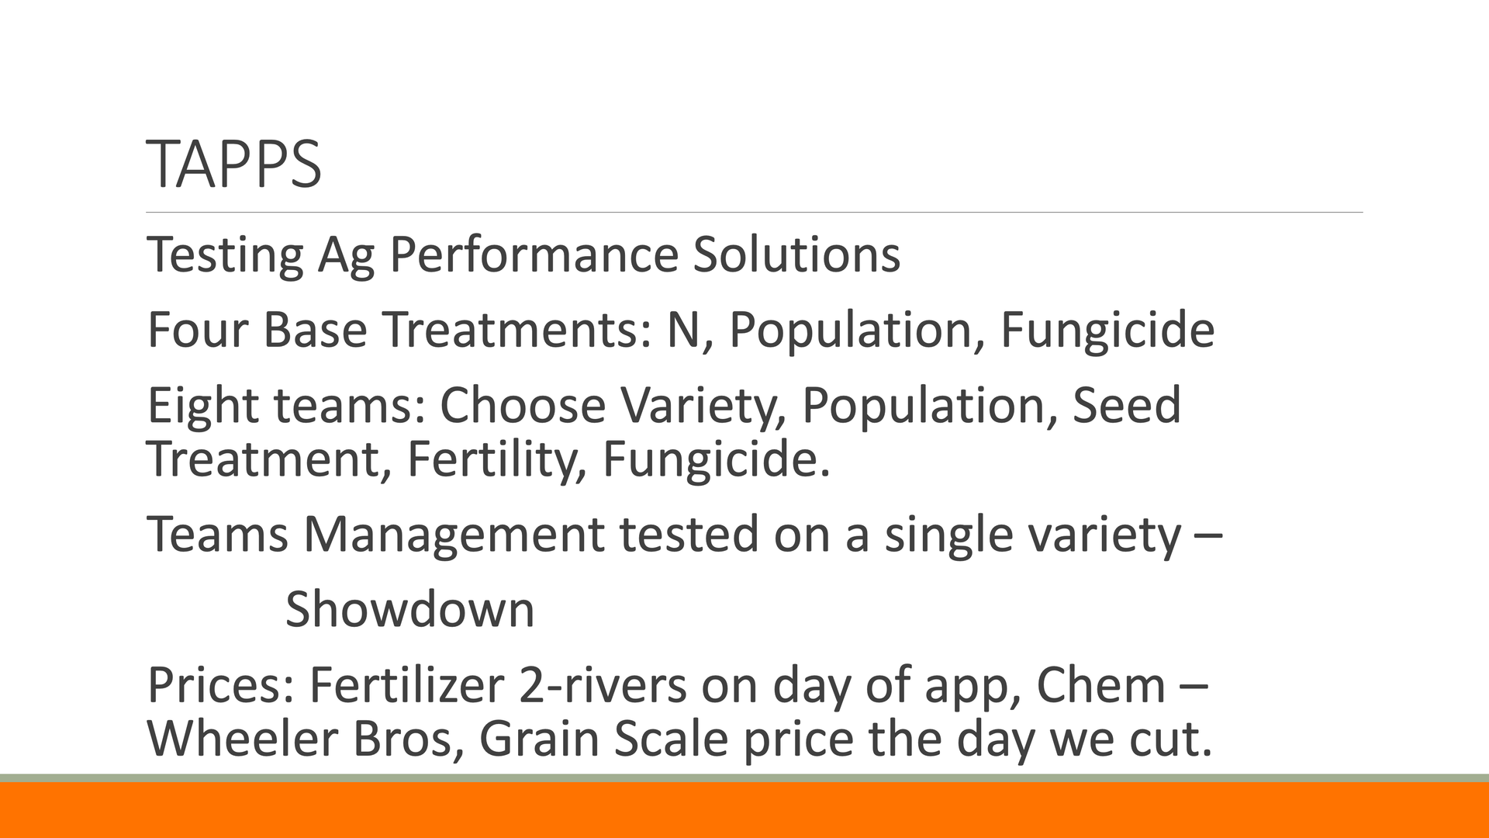1489x838 pixels.
Task: Click the indented word Showdown
Action: [409, 610]
